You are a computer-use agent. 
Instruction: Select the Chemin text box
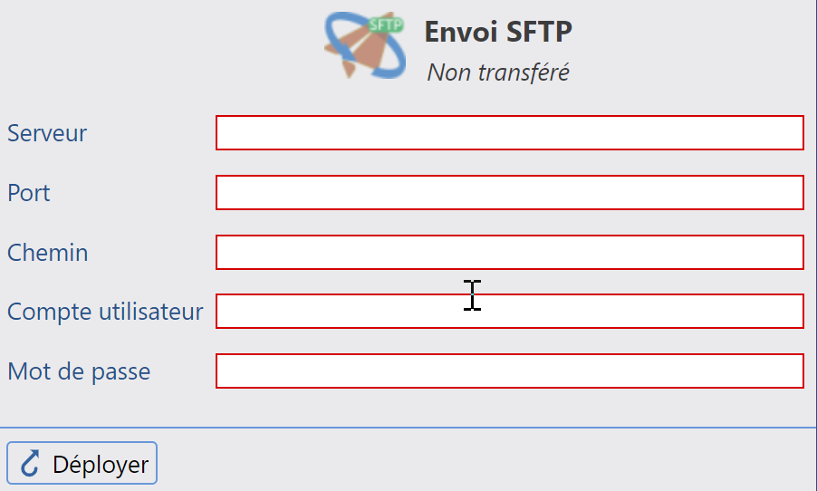[510, 252]
